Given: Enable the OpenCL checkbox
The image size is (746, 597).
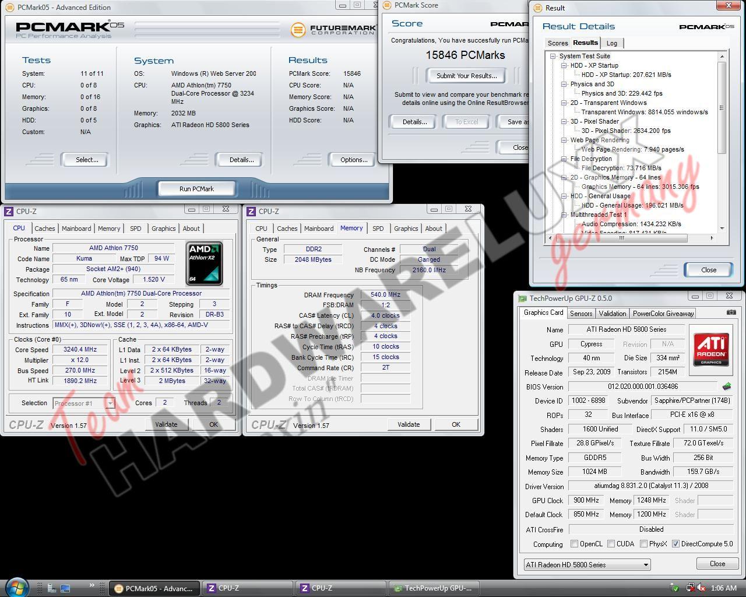Looking at the screenshot, I should coord(575,544).
